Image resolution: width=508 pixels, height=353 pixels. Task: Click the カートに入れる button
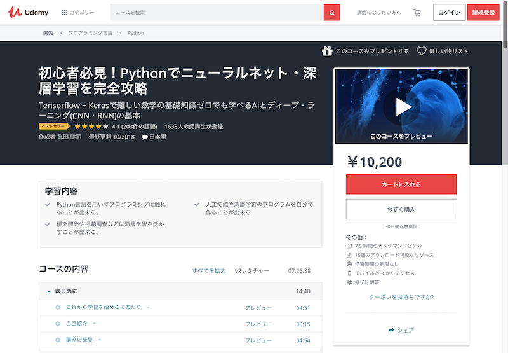[x=401, y=184]
